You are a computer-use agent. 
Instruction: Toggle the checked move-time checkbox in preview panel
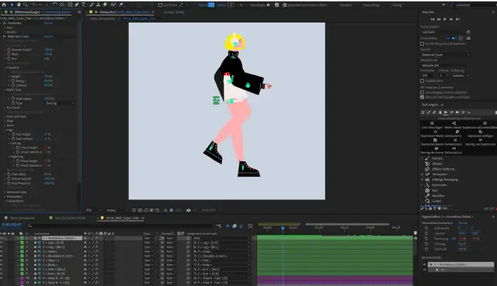(422, 97)
